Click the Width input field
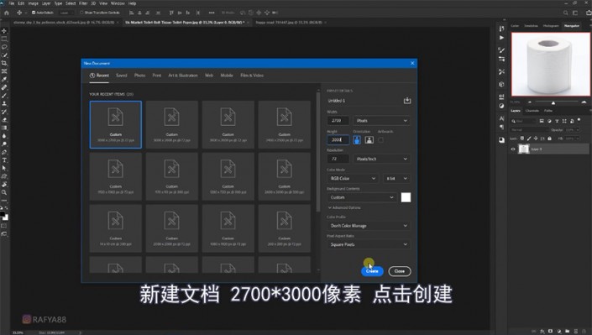 pyautogui.click(x=338, y=121)
